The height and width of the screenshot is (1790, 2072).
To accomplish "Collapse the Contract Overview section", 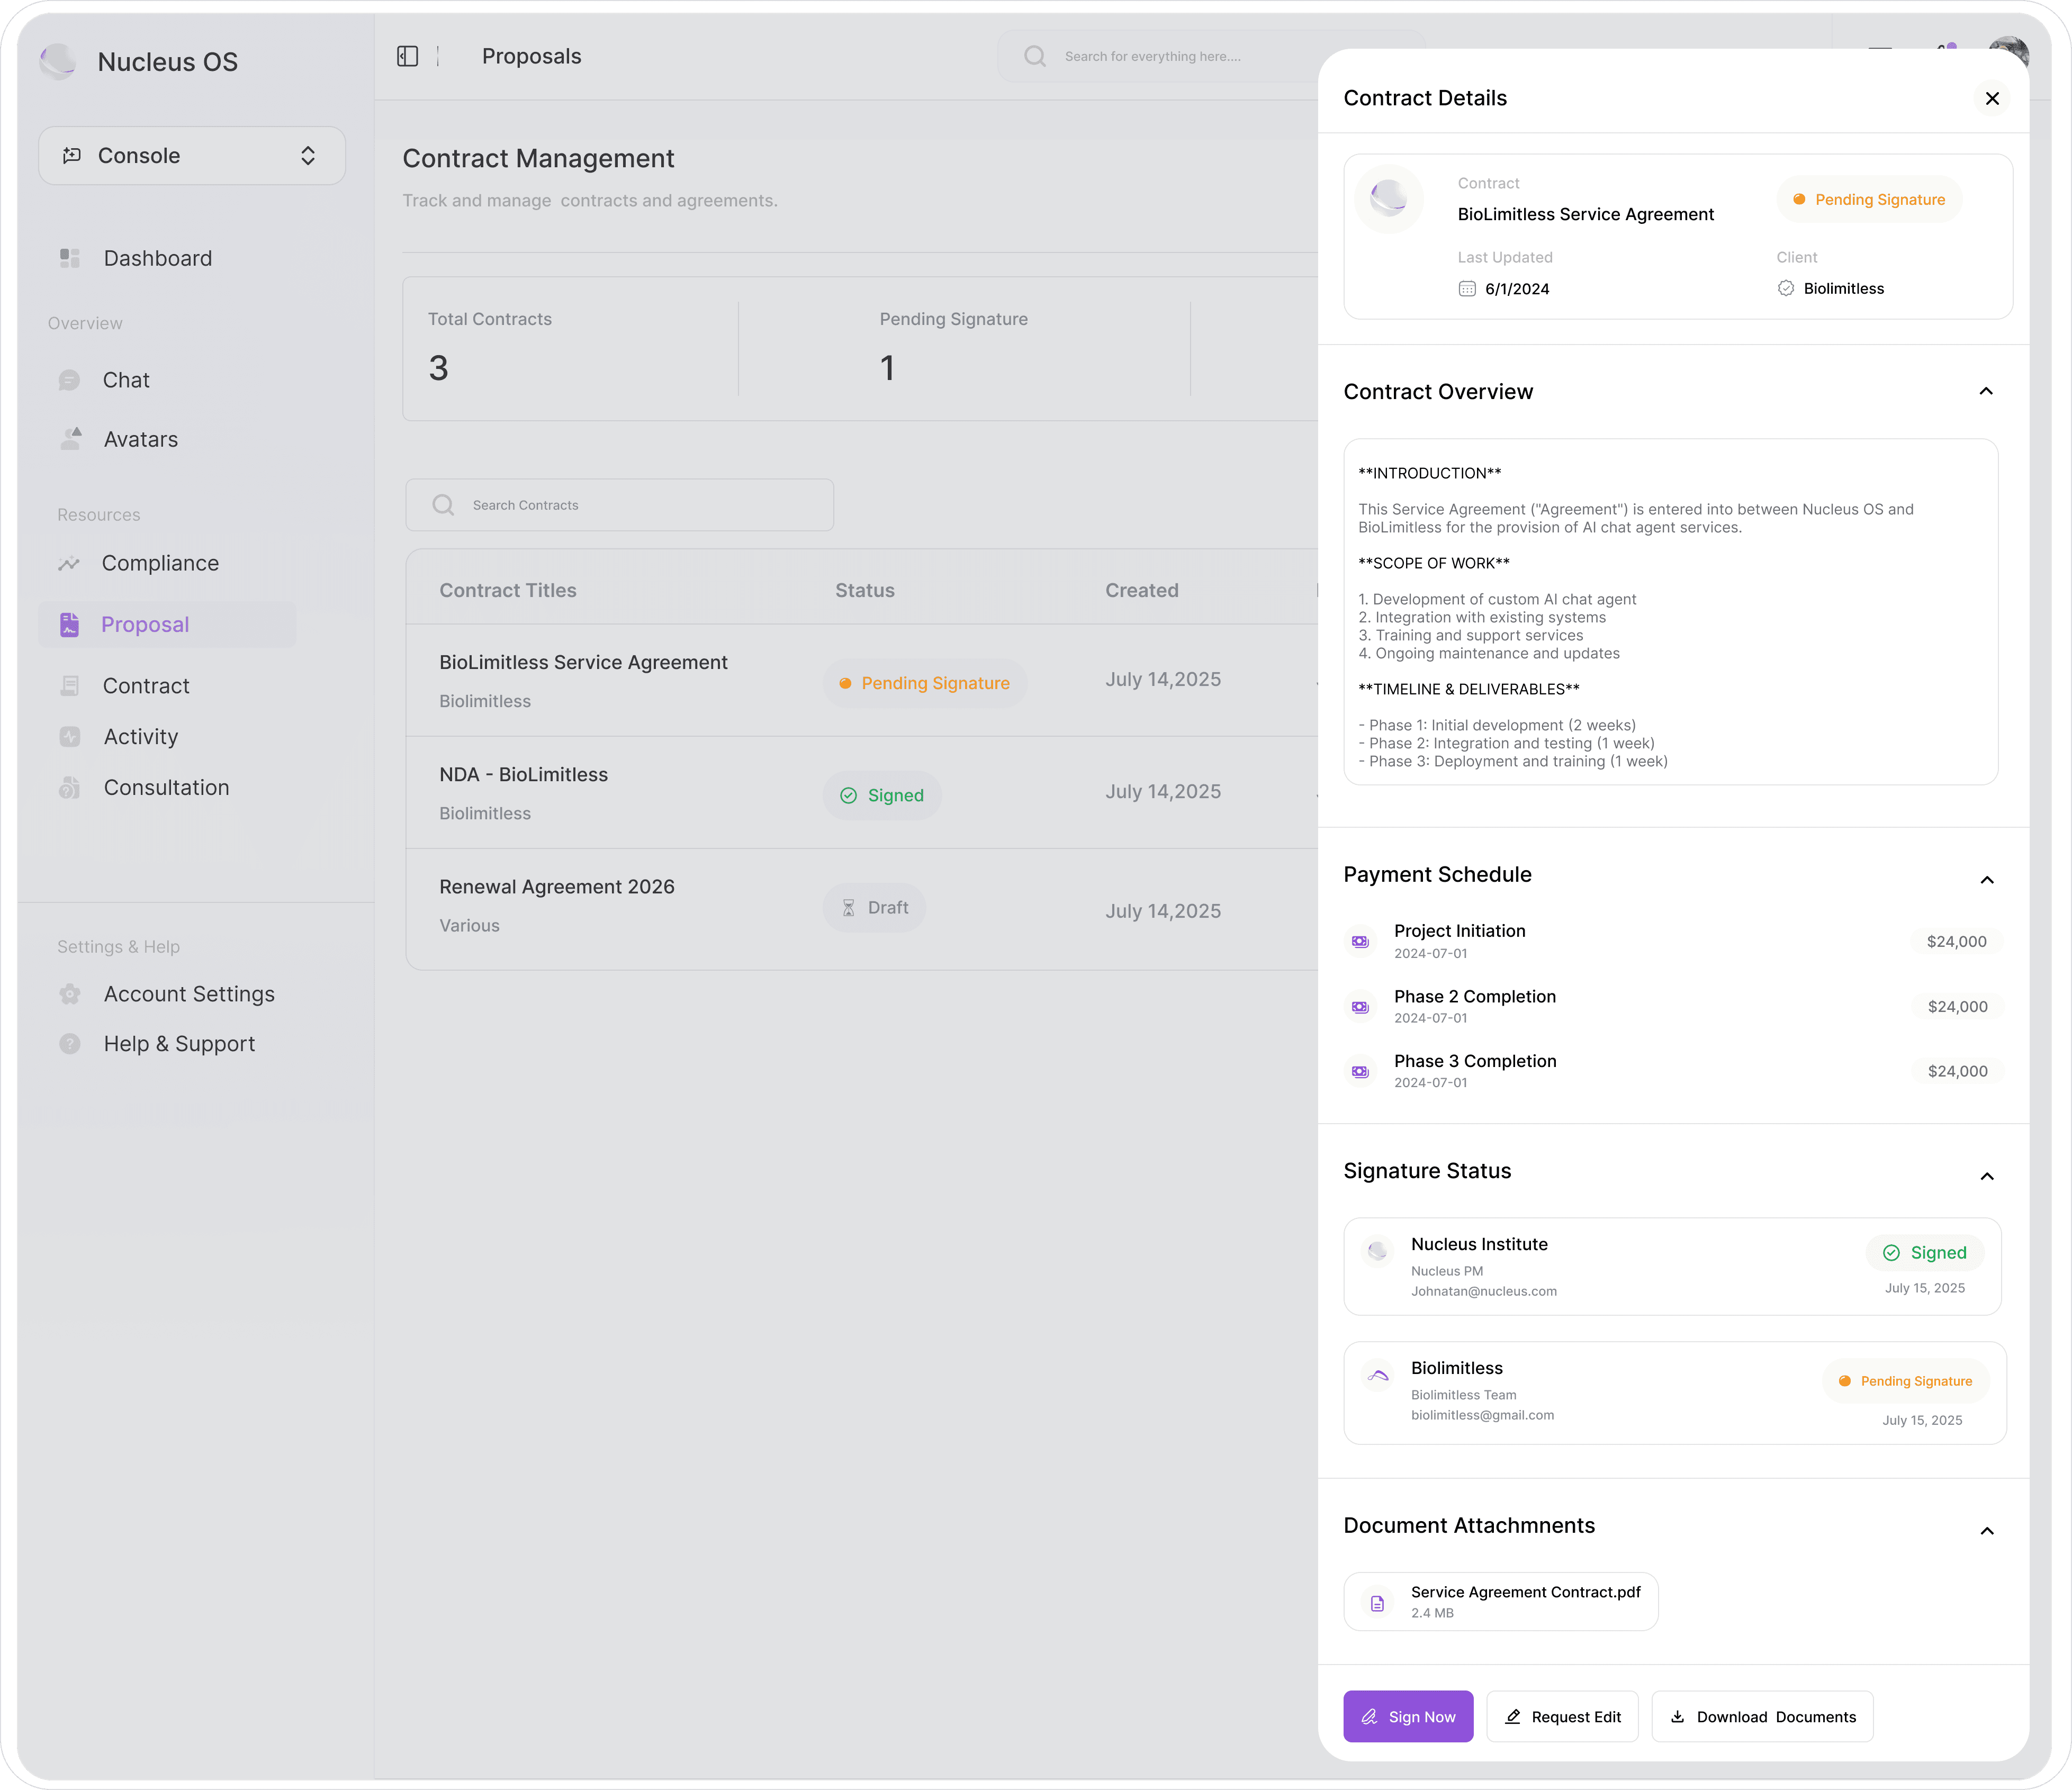I will 1986,391.
